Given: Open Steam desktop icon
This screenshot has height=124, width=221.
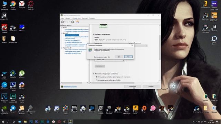Looking at the screenshot, I should point(48,109).
